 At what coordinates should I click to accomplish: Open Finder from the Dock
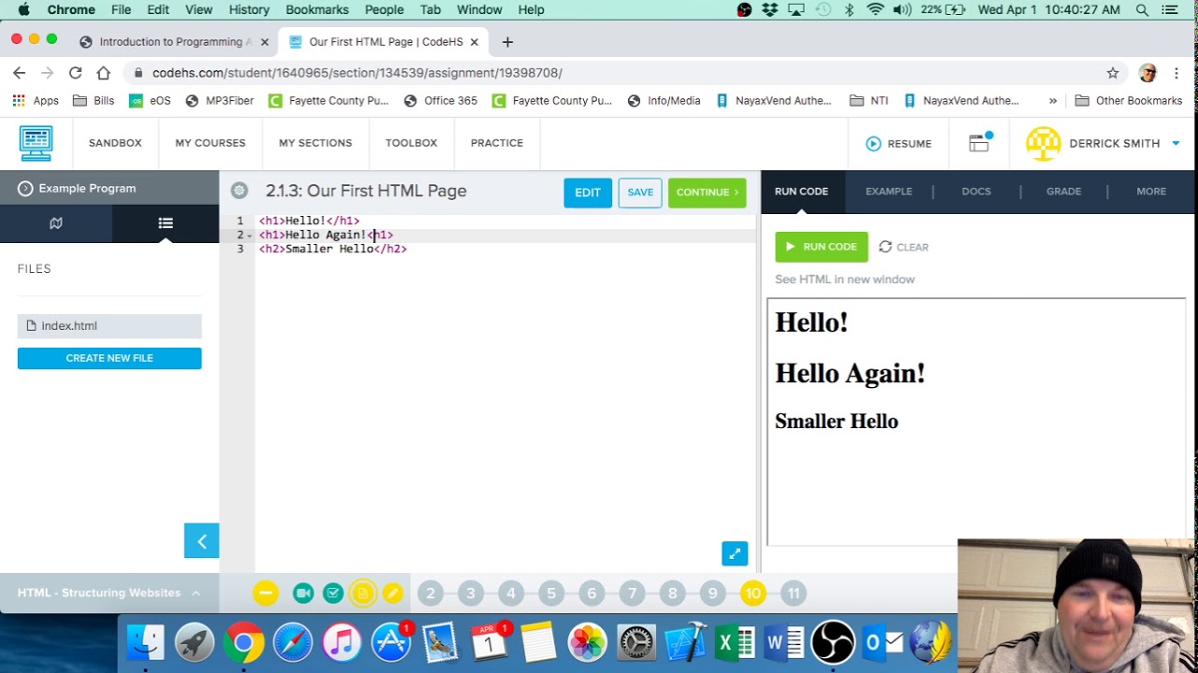(x=145, y=643)
